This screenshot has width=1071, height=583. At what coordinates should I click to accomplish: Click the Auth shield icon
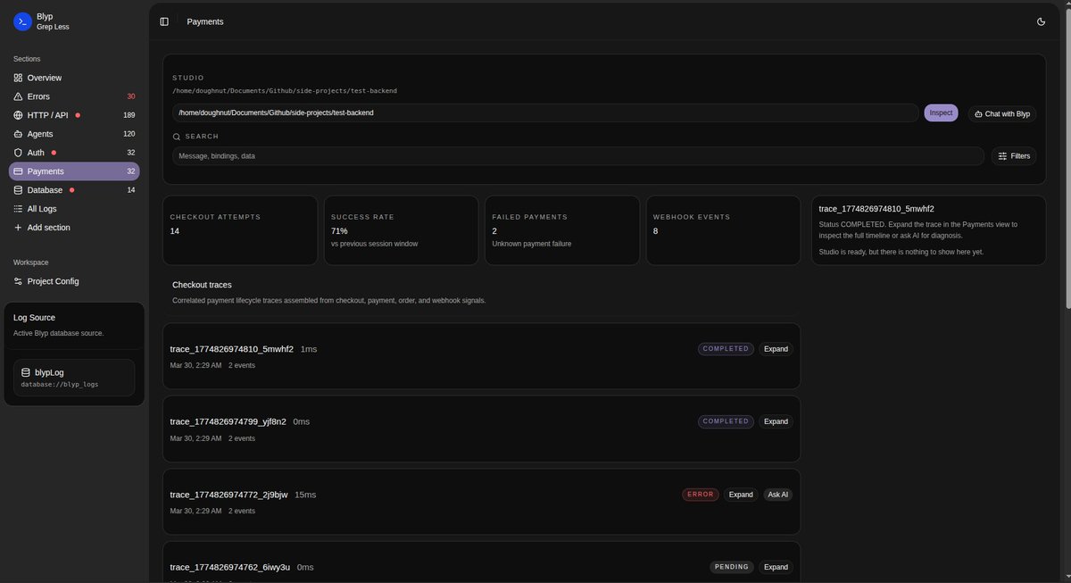(18, 153)
